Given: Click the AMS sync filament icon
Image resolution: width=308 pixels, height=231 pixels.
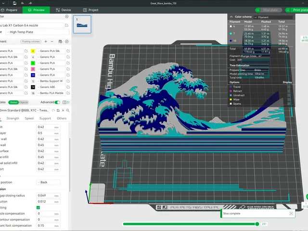Looking at the screenshot, I should tap(60, 41).
